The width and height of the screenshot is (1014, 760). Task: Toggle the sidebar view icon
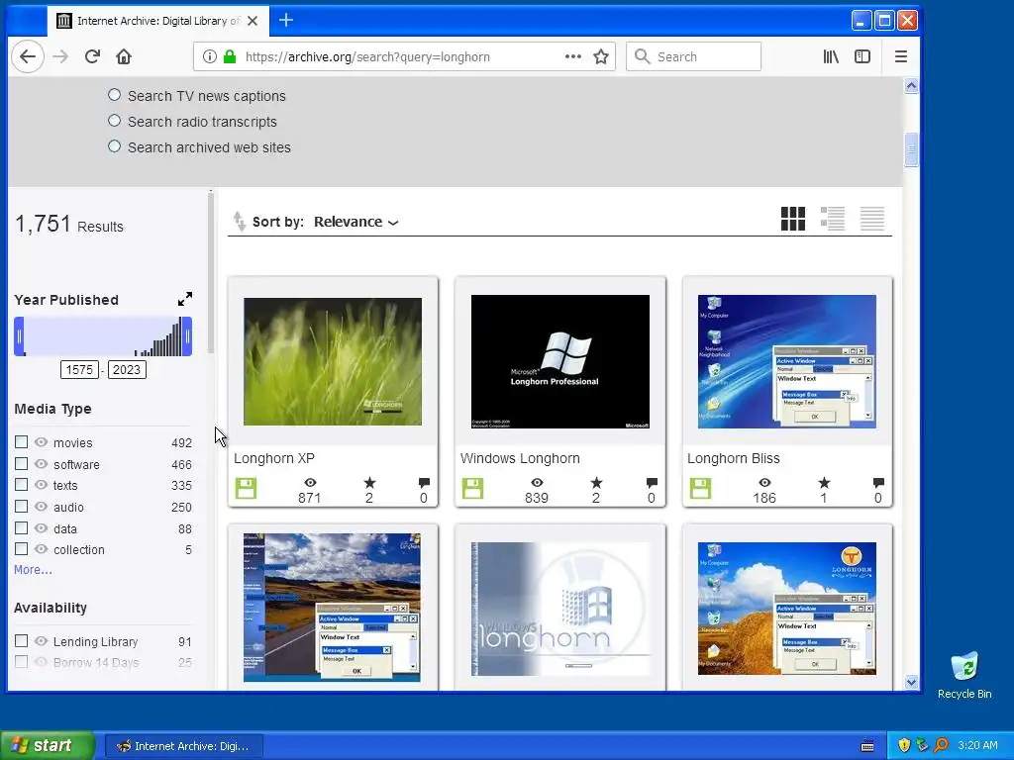point(862,56)
